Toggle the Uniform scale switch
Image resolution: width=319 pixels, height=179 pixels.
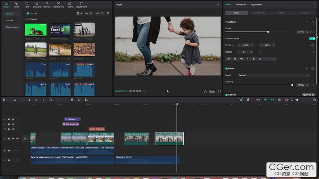coord(312,39)
